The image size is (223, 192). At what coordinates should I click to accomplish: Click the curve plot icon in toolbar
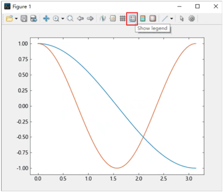coord(102,19)
